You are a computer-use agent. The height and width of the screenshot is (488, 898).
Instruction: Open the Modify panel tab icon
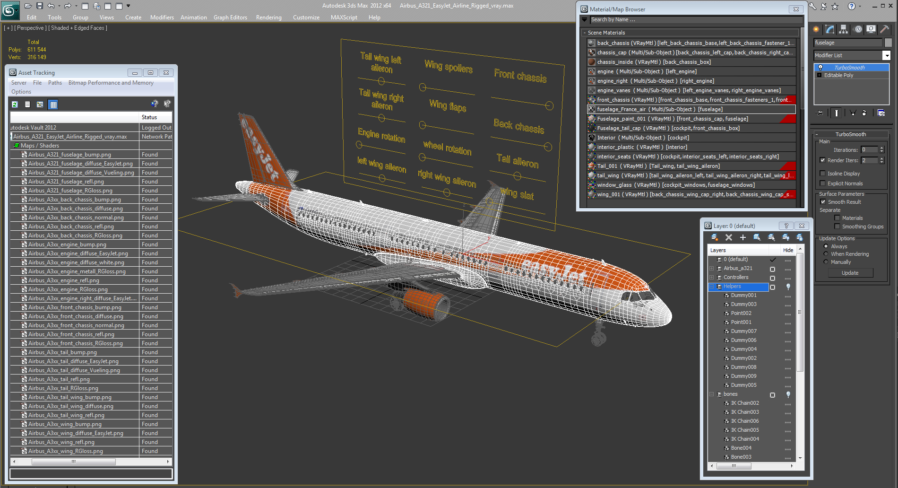point(830,29)
